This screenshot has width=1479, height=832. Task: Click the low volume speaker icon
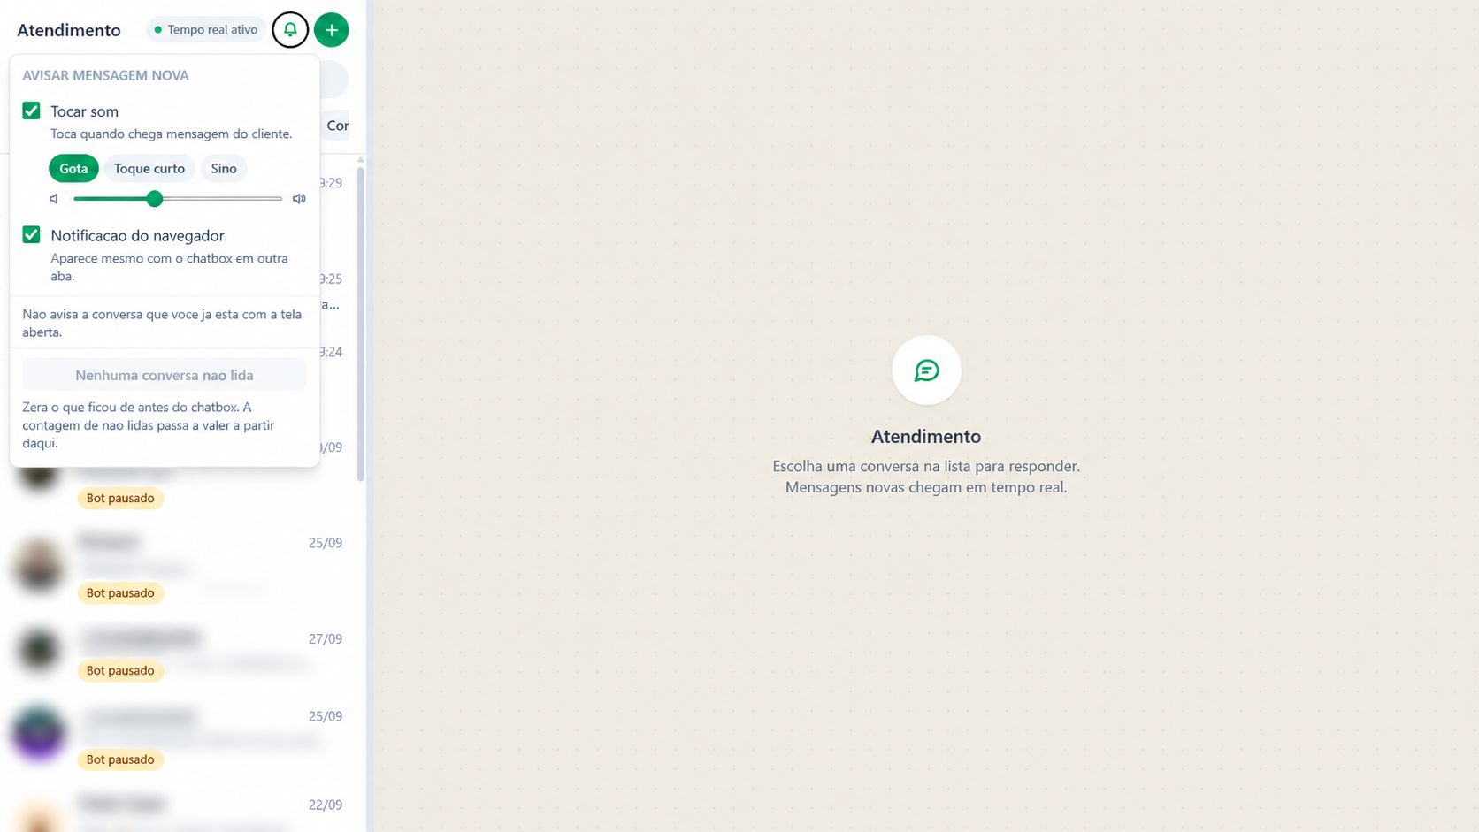pos(54,199)
